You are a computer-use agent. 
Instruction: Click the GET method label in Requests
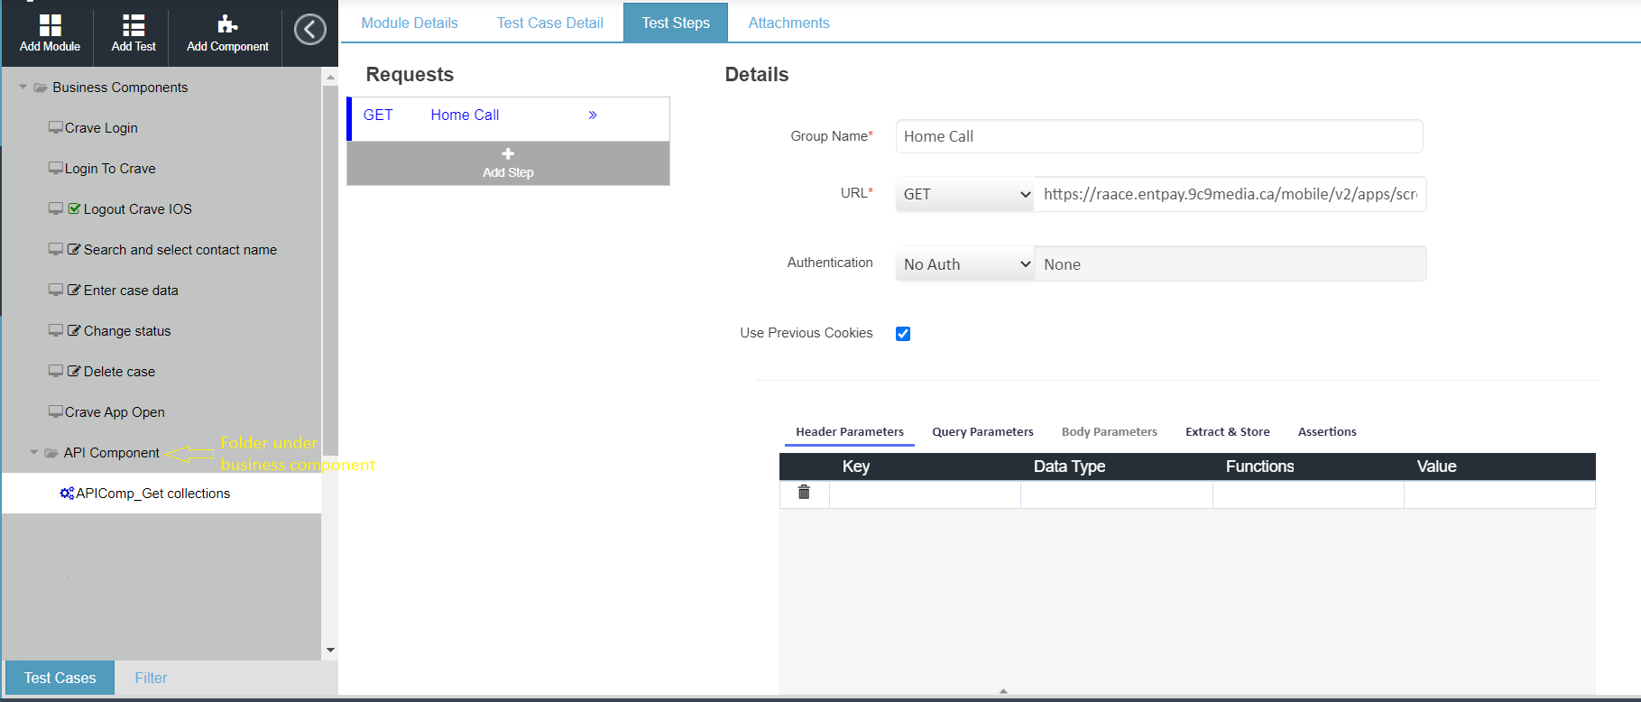378,115
